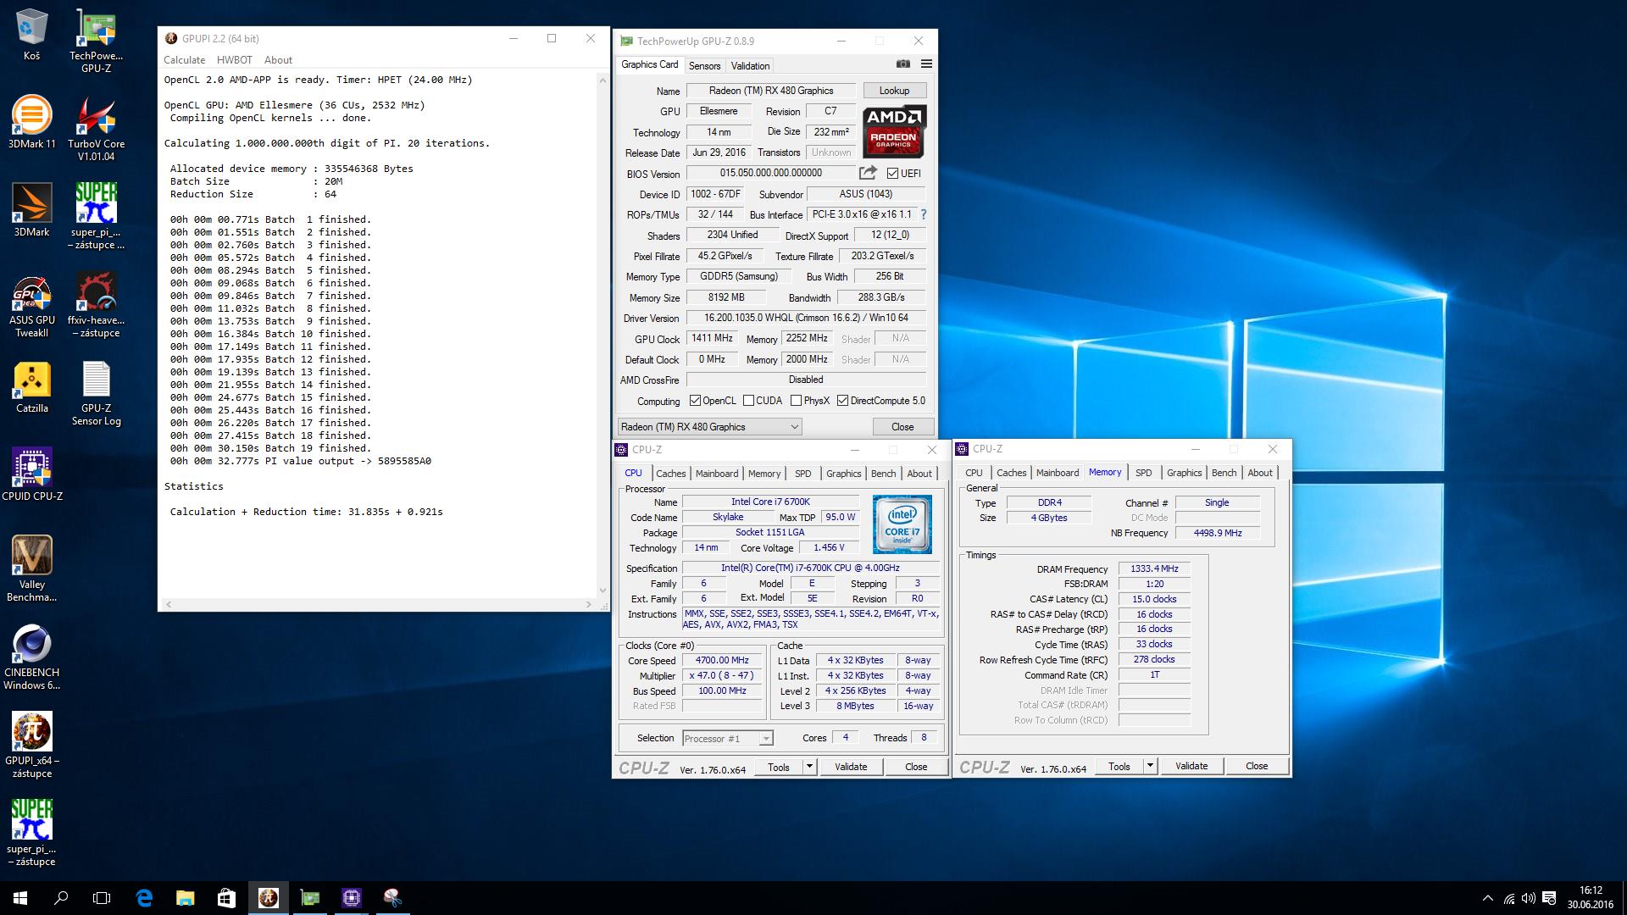The height and width of the screenshot is (915, 1627).
Task: Open Mainboard tab in left CPU-Z window
Action: point(717,474)
